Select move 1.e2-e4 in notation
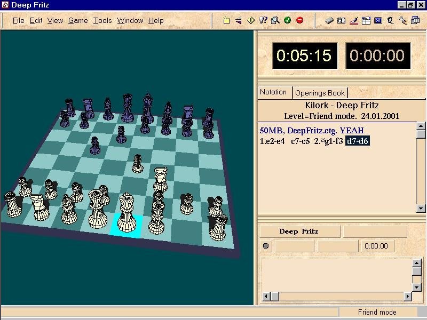The height and width of the screenshot is (320, 427). coord(272,141)
